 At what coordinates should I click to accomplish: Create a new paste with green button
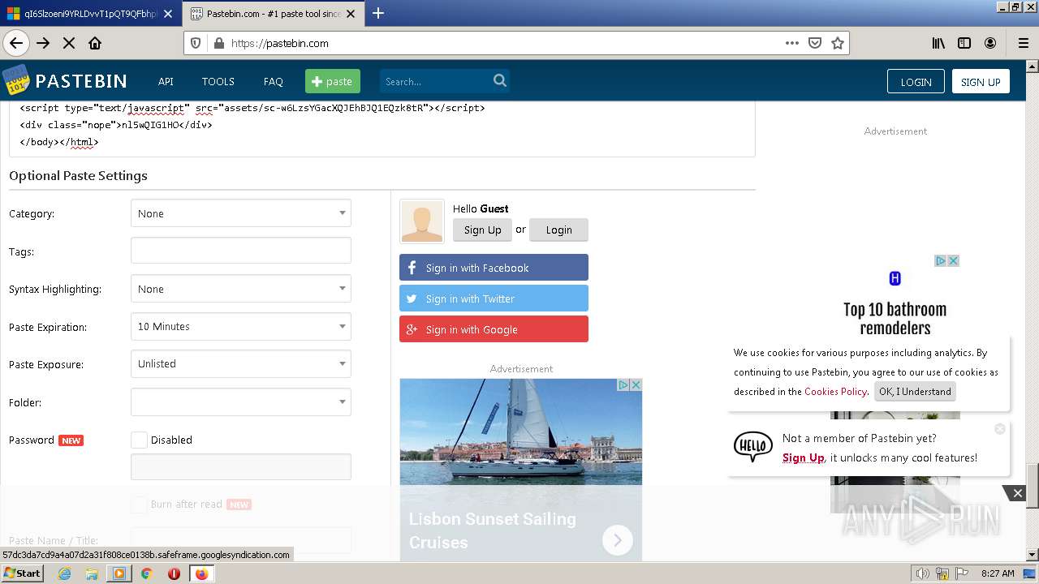333,81
